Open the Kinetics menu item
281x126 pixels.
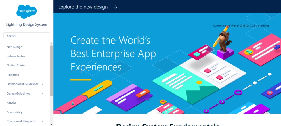point(12,103)
